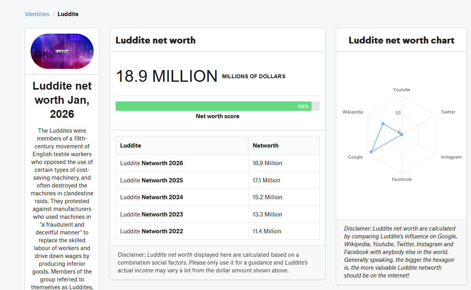471x290 pixels.
Task: Click the Instagram axis label on chart
Action: point(451,157)
